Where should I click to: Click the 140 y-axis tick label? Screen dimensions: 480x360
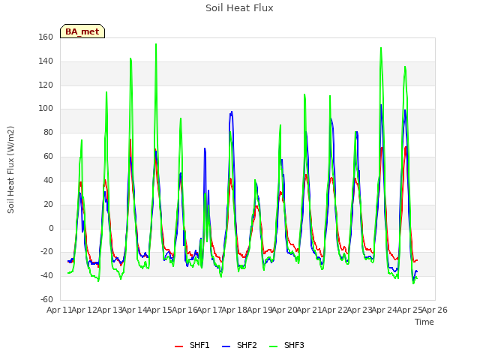tap(46, 61)
